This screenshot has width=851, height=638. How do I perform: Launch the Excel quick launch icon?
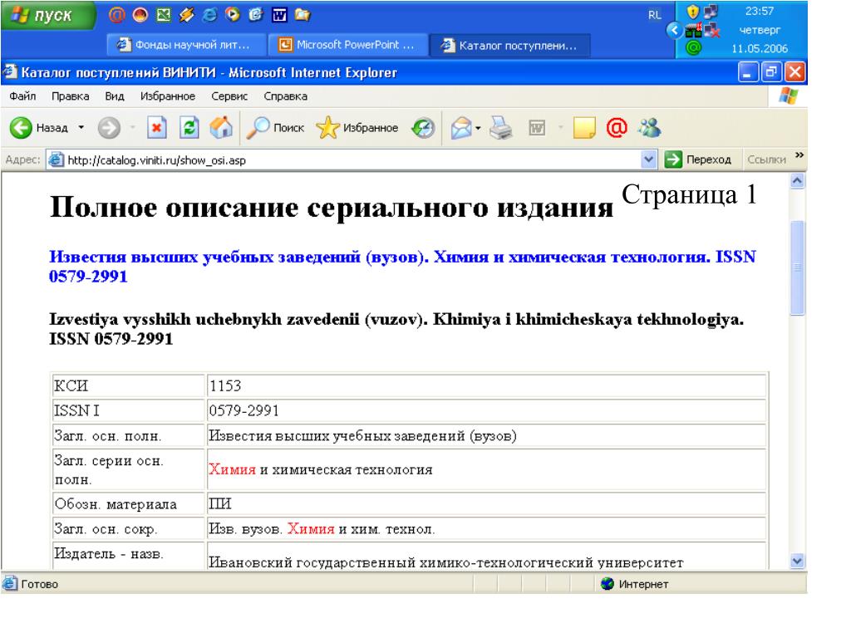coord(163,15)
